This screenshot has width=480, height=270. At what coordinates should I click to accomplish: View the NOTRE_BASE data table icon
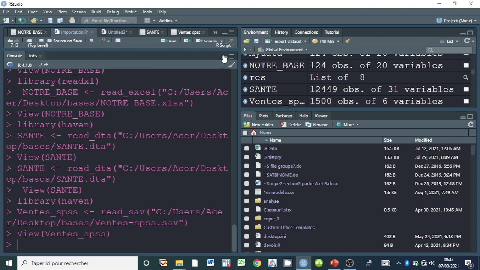point(466,65)
